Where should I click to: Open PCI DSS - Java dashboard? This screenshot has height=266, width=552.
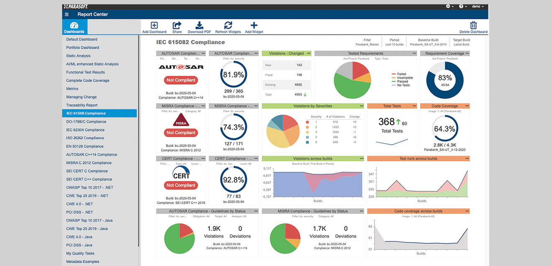79,245
